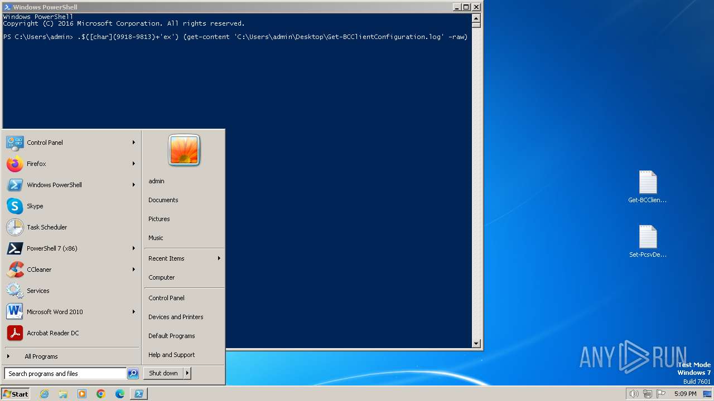Open admin personal folder
Screen dimensions: 714x401
(184, 181)
